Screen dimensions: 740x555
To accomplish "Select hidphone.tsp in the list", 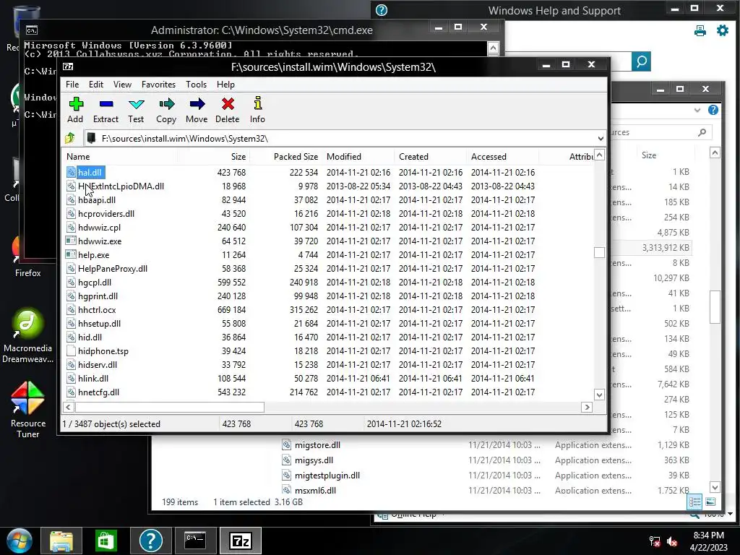I will (x=103, y=351).
